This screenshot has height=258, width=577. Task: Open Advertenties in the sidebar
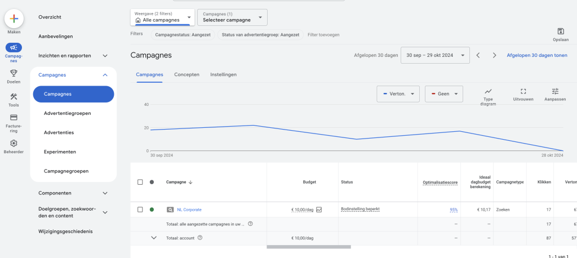coord(59,132)
